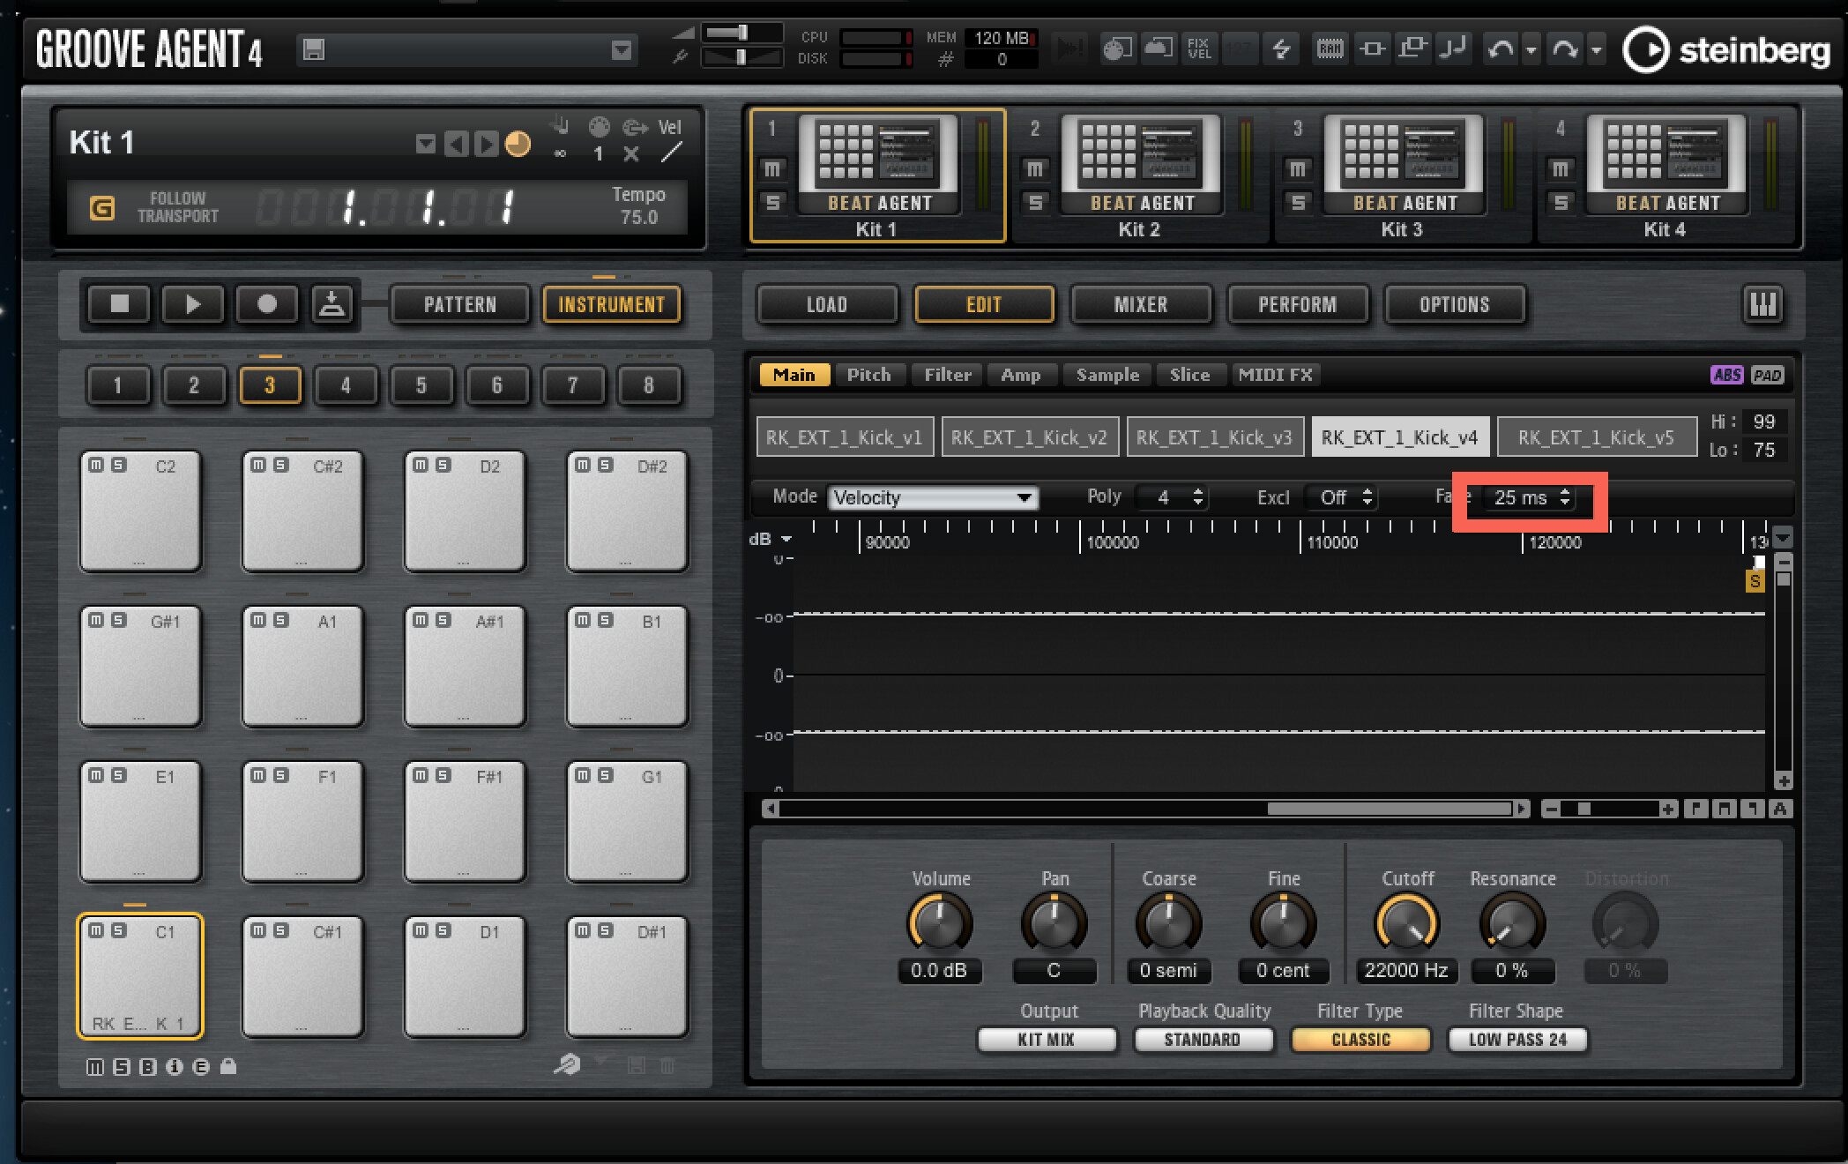Switch to the Pitch tab
The height and width of the screenshot is (1164, 1848).
coord(868,375)
